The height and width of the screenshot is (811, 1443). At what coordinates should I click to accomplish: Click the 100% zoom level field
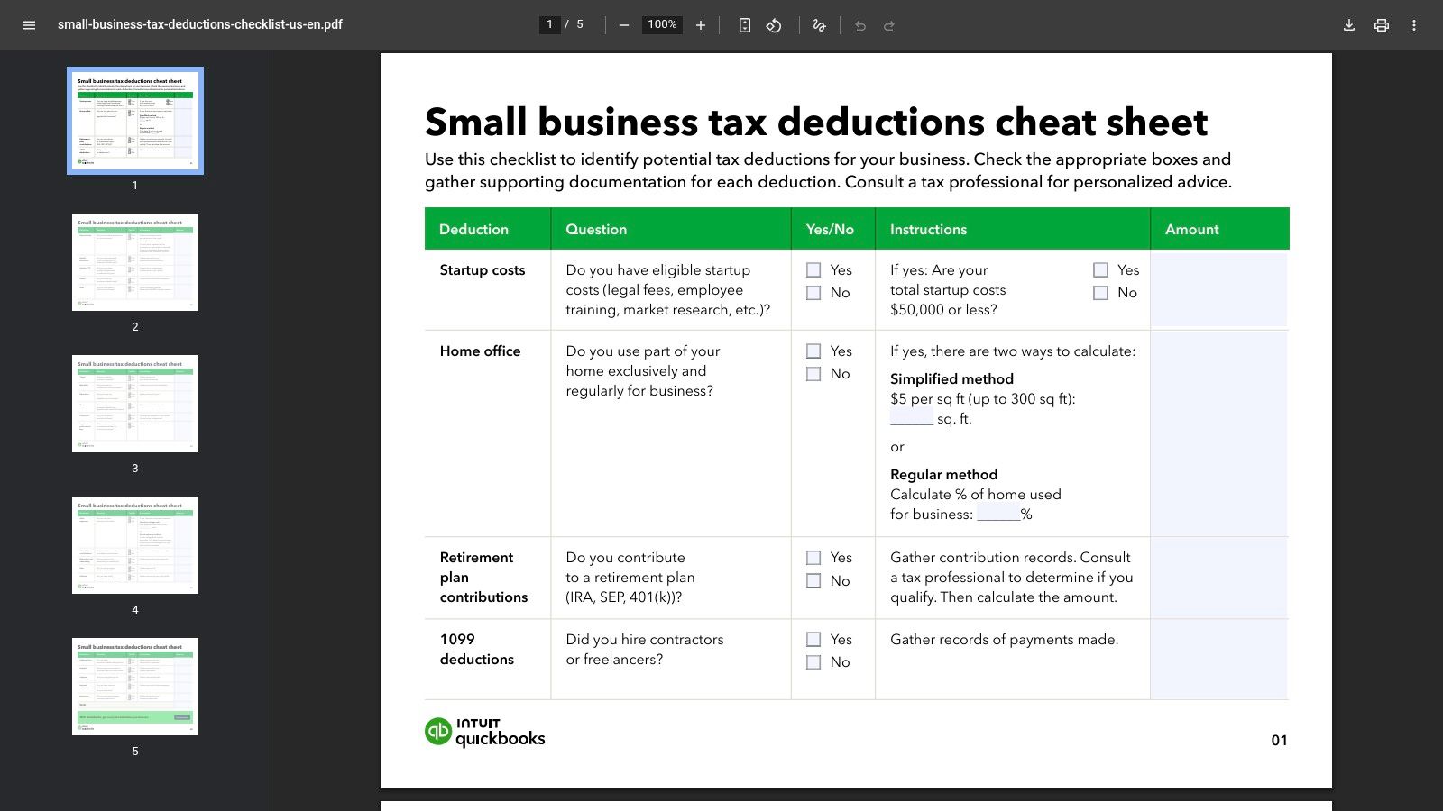(662, 24)
